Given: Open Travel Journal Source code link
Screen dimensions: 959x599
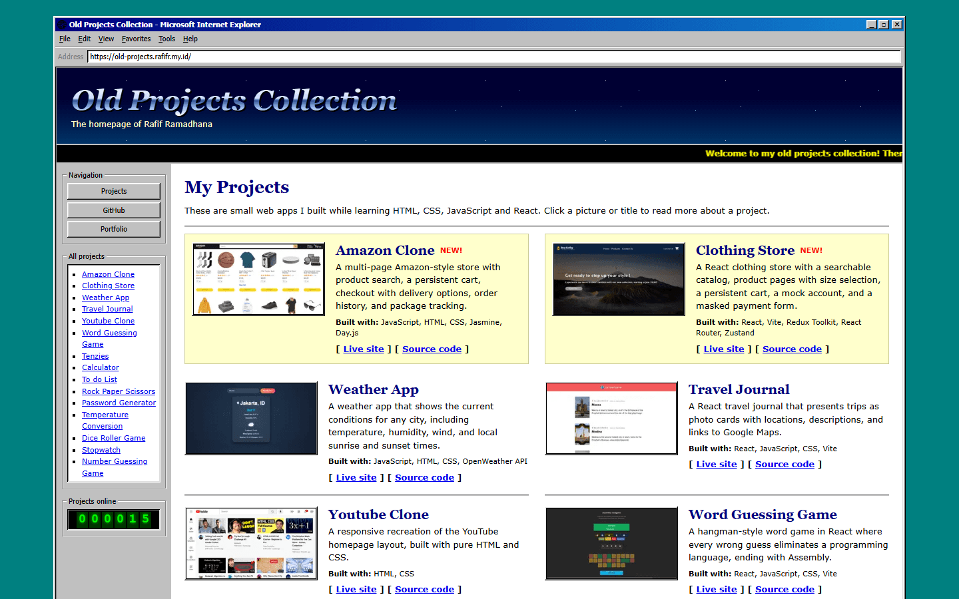Looking at the screenshot, I should tap(785, 464).
